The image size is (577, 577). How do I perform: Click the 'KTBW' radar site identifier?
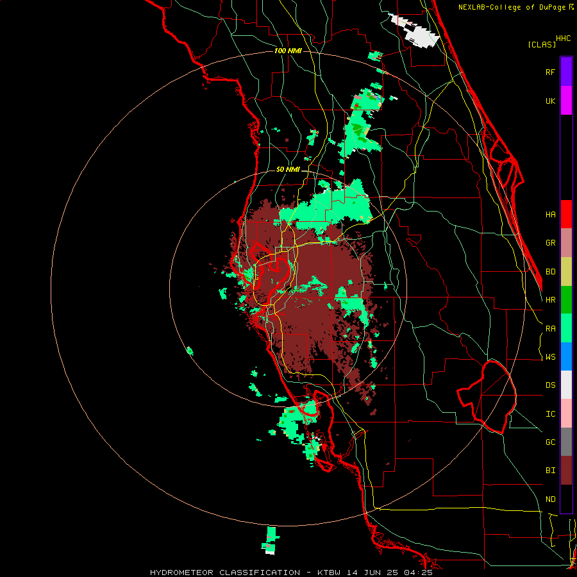pos(330,573)
